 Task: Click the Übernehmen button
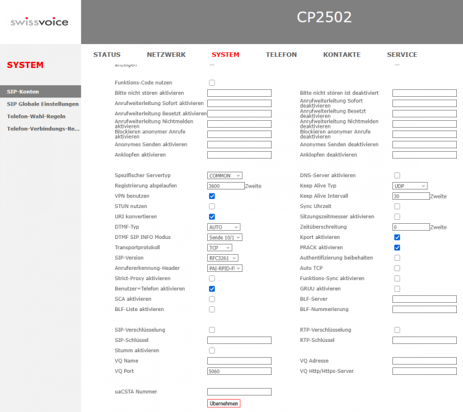click(x=224, y=404)
